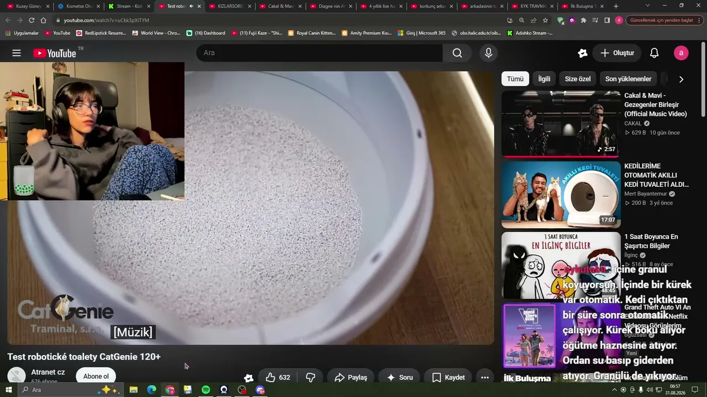Open the YouTube guide hamburger menu
Image resolution: width=707 pixels, height=397 pixels.
pyautogui.click(x=17, y=53)
